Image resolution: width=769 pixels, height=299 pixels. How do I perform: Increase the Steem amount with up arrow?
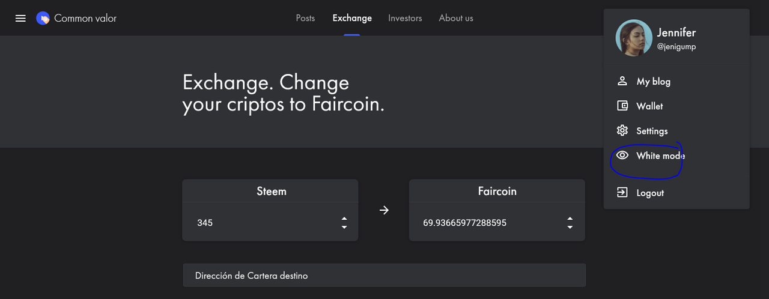coord(344,219)
